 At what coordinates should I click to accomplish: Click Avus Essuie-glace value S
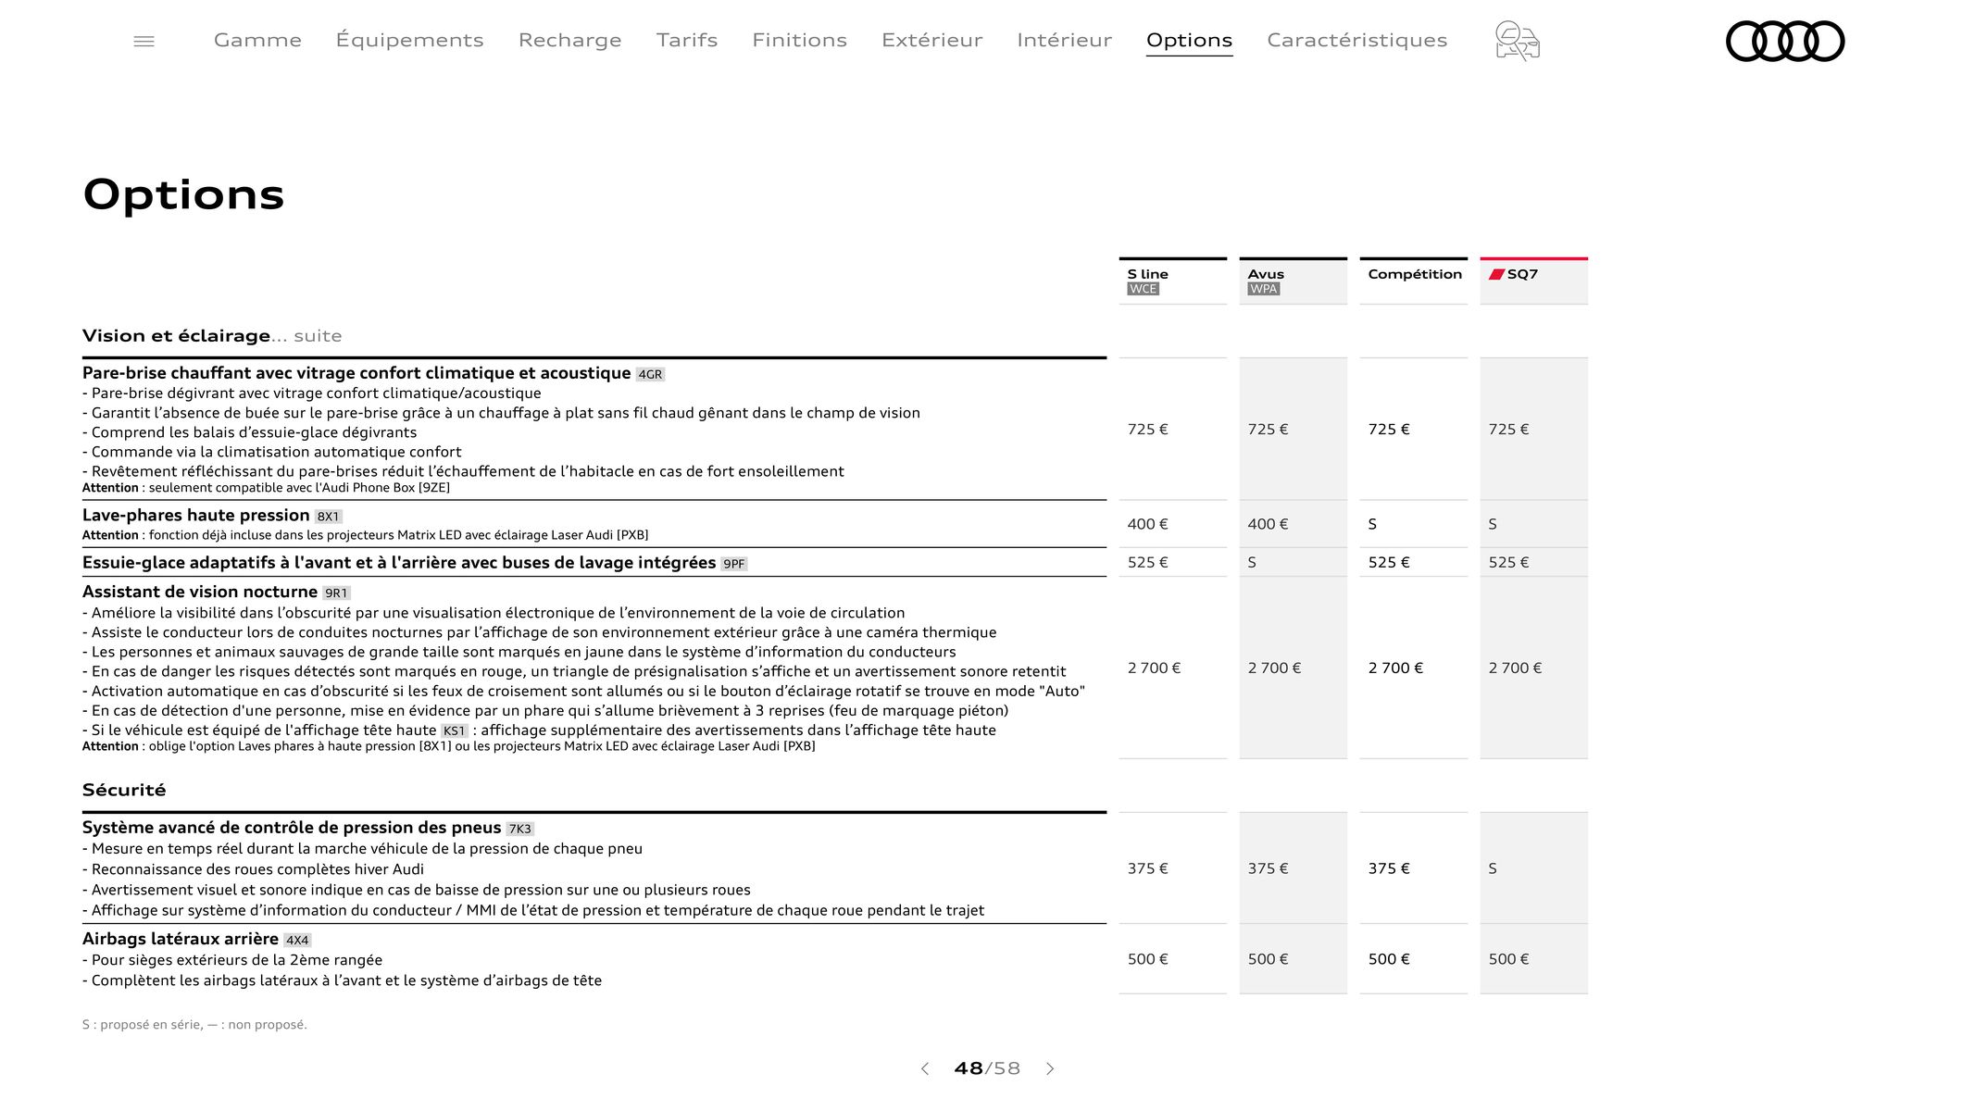[1252, 563]
